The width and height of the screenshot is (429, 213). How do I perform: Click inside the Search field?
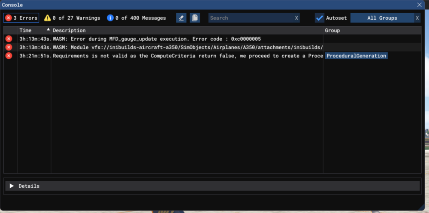pyautogui.click(x=250, y=18)
